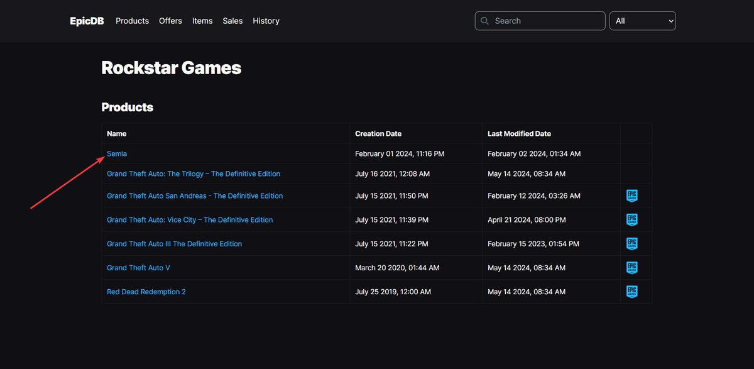The height and width of the screenshot is (369, 754).
Task: Click the Name column header
Action: click(117, 133)
